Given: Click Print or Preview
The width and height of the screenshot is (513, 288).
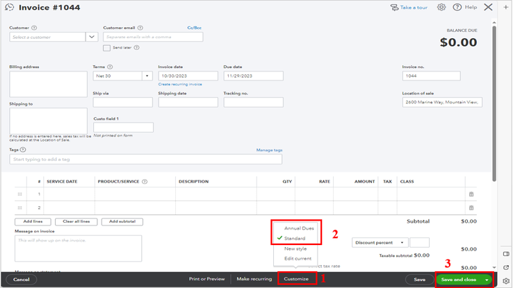Looking at the screenshot, I should click(206, 279).
